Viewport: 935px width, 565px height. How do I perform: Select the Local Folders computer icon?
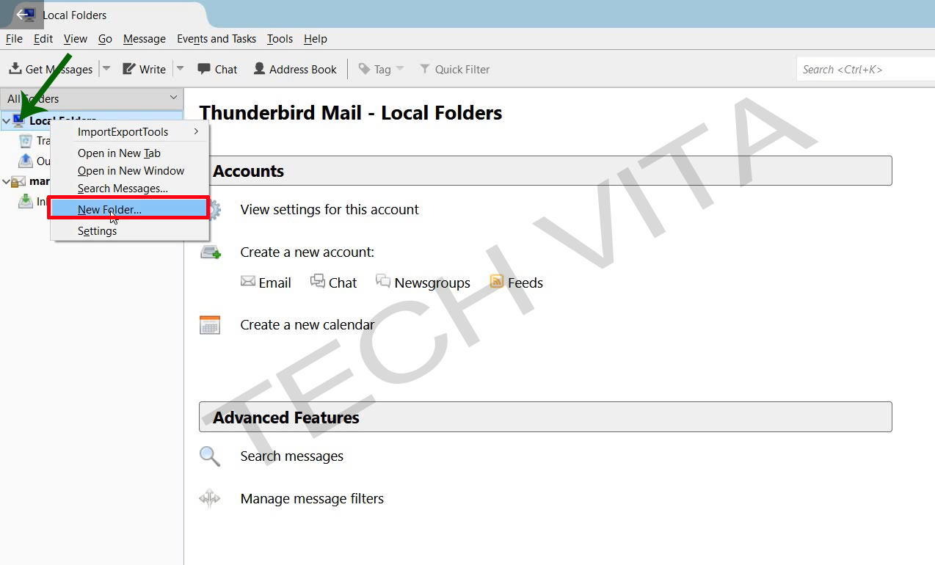[x=19, y=121]
